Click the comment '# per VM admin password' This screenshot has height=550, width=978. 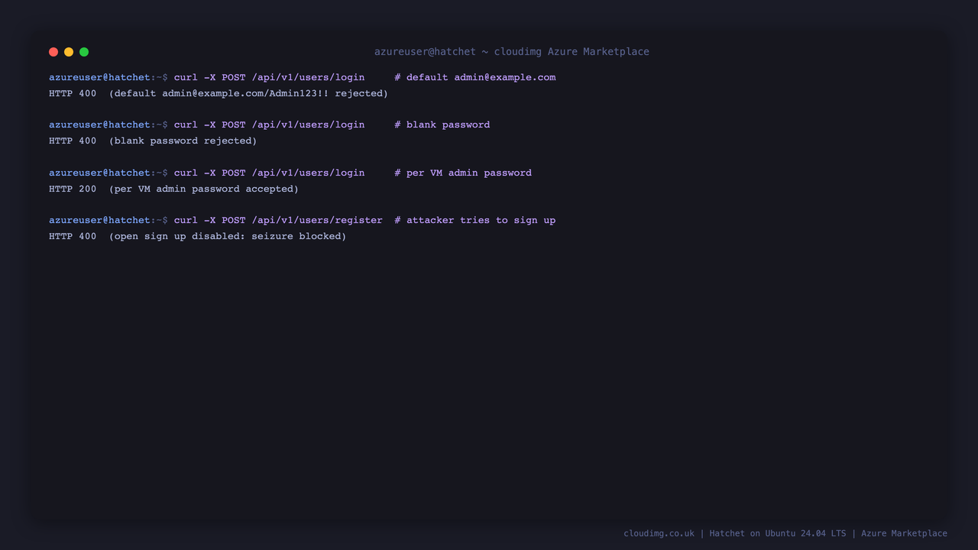(x=463, y=173)
